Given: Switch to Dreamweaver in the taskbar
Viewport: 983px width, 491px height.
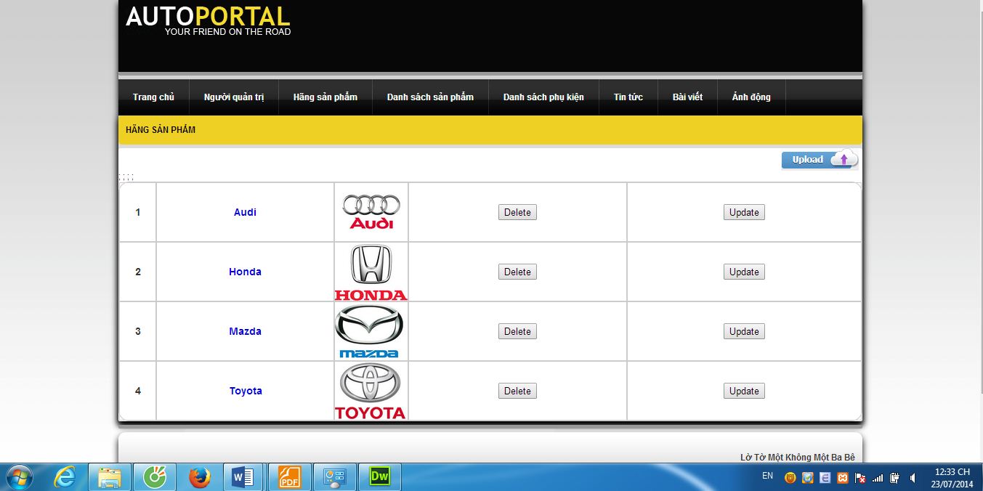Looking at the screenshot, I should coord(380,477).
